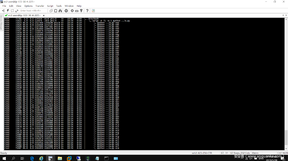Open the Script menu
The height and width of the screenshot is (161, 288).
[50, 6]
